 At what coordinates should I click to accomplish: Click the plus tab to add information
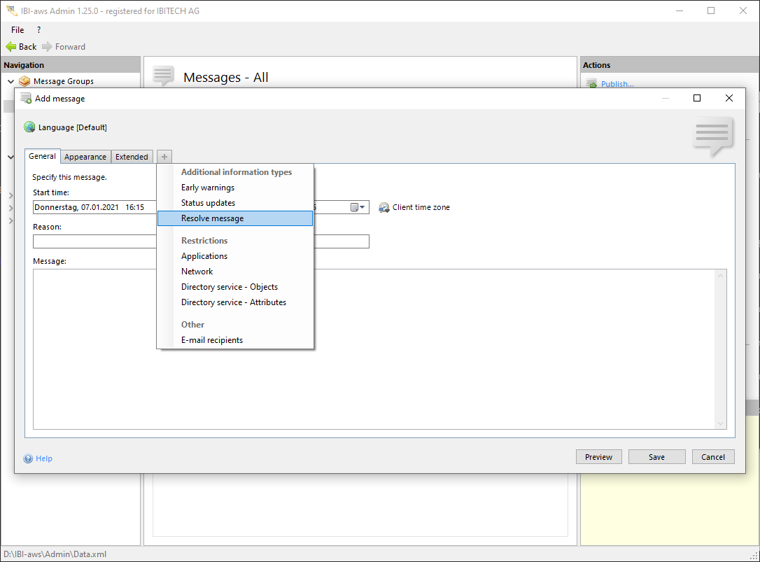click(164, 157)
